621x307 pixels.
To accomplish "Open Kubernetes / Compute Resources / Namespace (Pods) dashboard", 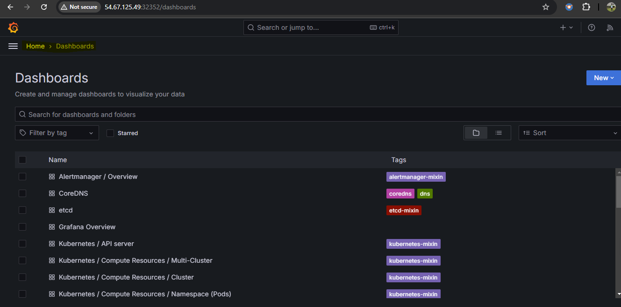I will pos(145,294).
